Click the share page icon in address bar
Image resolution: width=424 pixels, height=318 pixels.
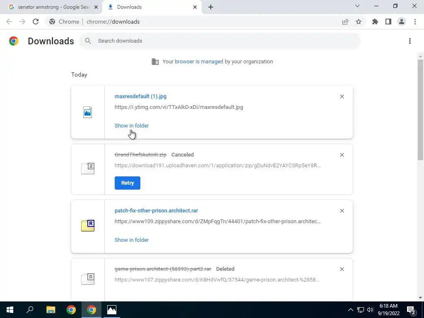pos(345,22)
